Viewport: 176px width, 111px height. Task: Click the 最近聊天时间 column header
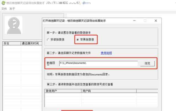tap(31, 43)
